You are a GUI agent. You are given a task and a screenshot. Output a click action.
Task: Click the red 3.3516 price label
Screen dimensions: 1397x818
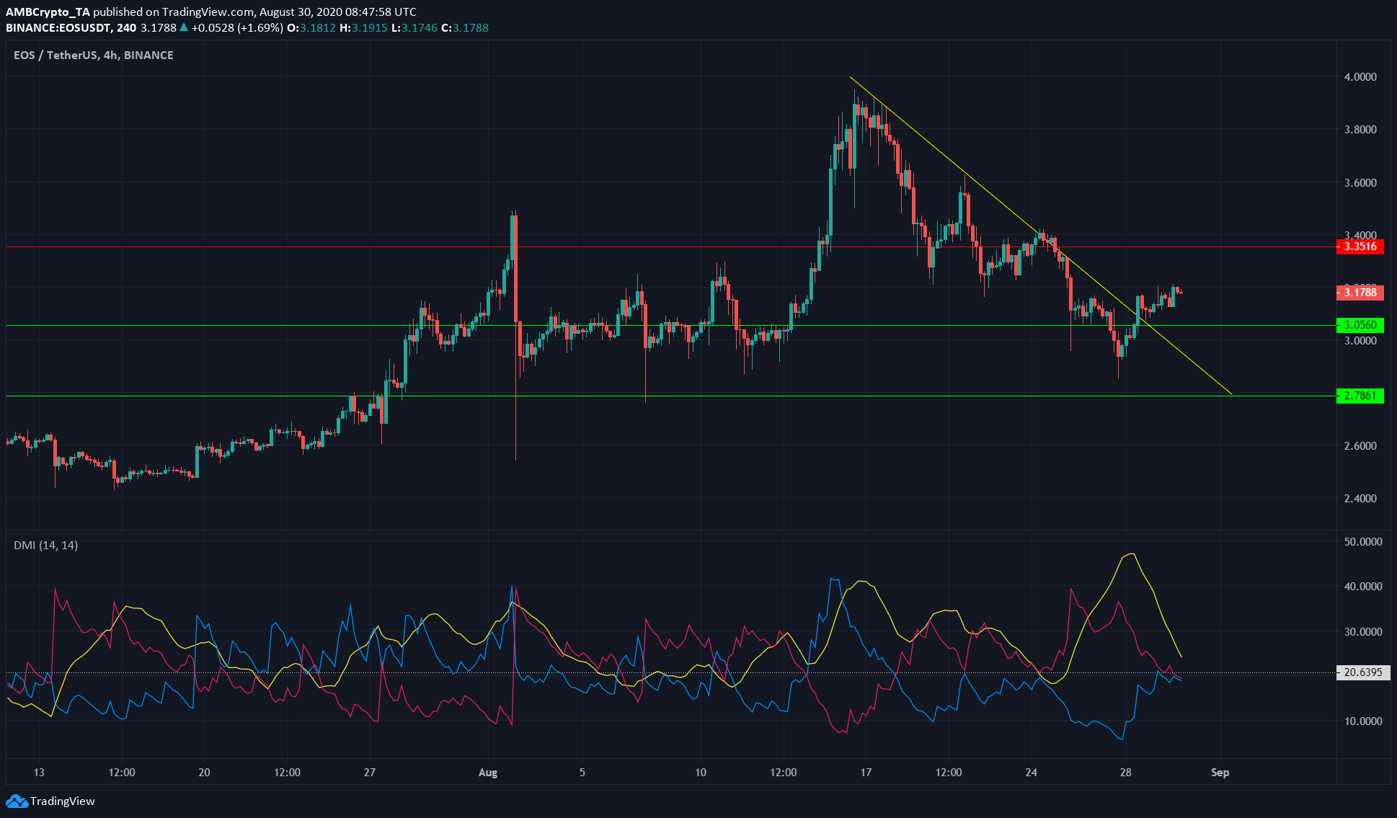tap(1360, 246)
